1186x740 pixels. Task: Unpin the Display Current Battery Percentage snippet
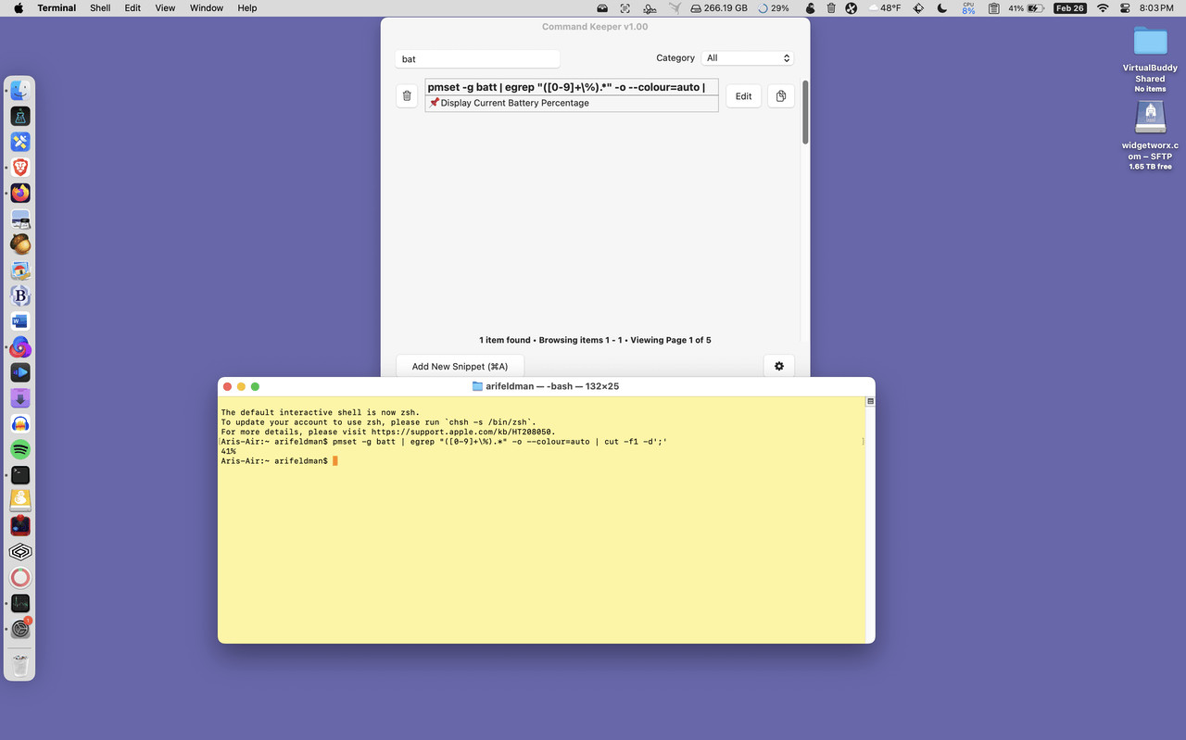coord(433,103)
